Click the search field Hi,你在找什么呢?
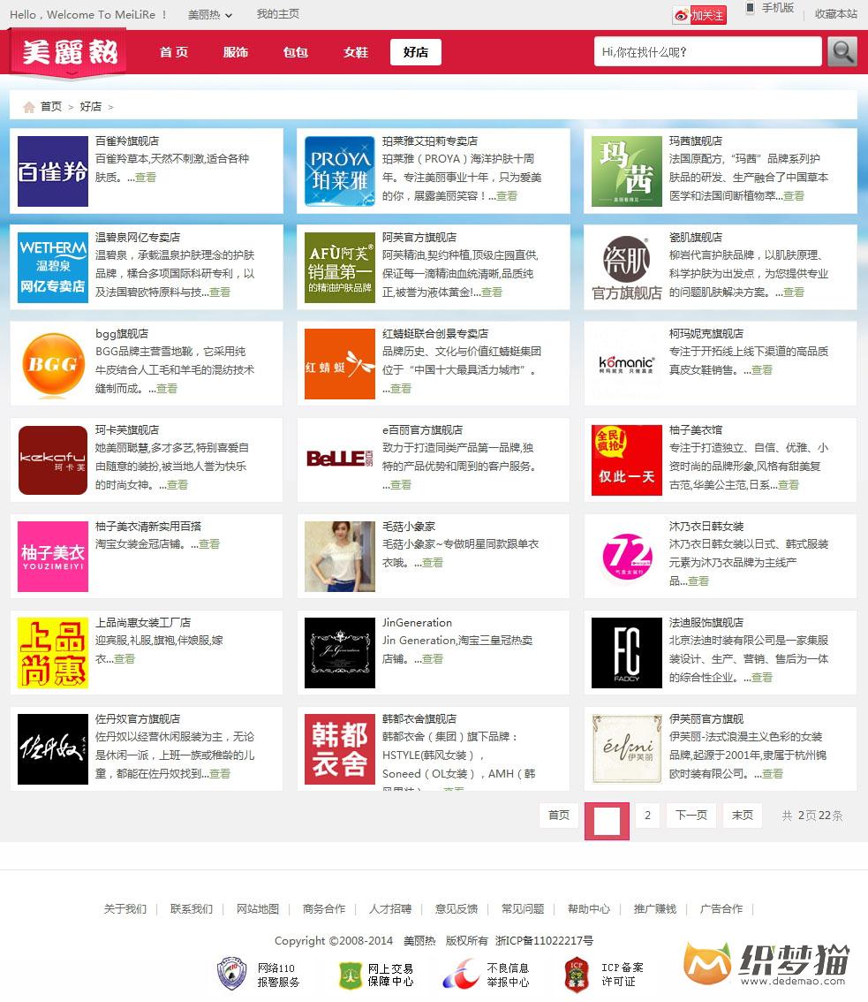Image resolution: width=868 pixels, height=1002 pixels. [x=707, y=52]
